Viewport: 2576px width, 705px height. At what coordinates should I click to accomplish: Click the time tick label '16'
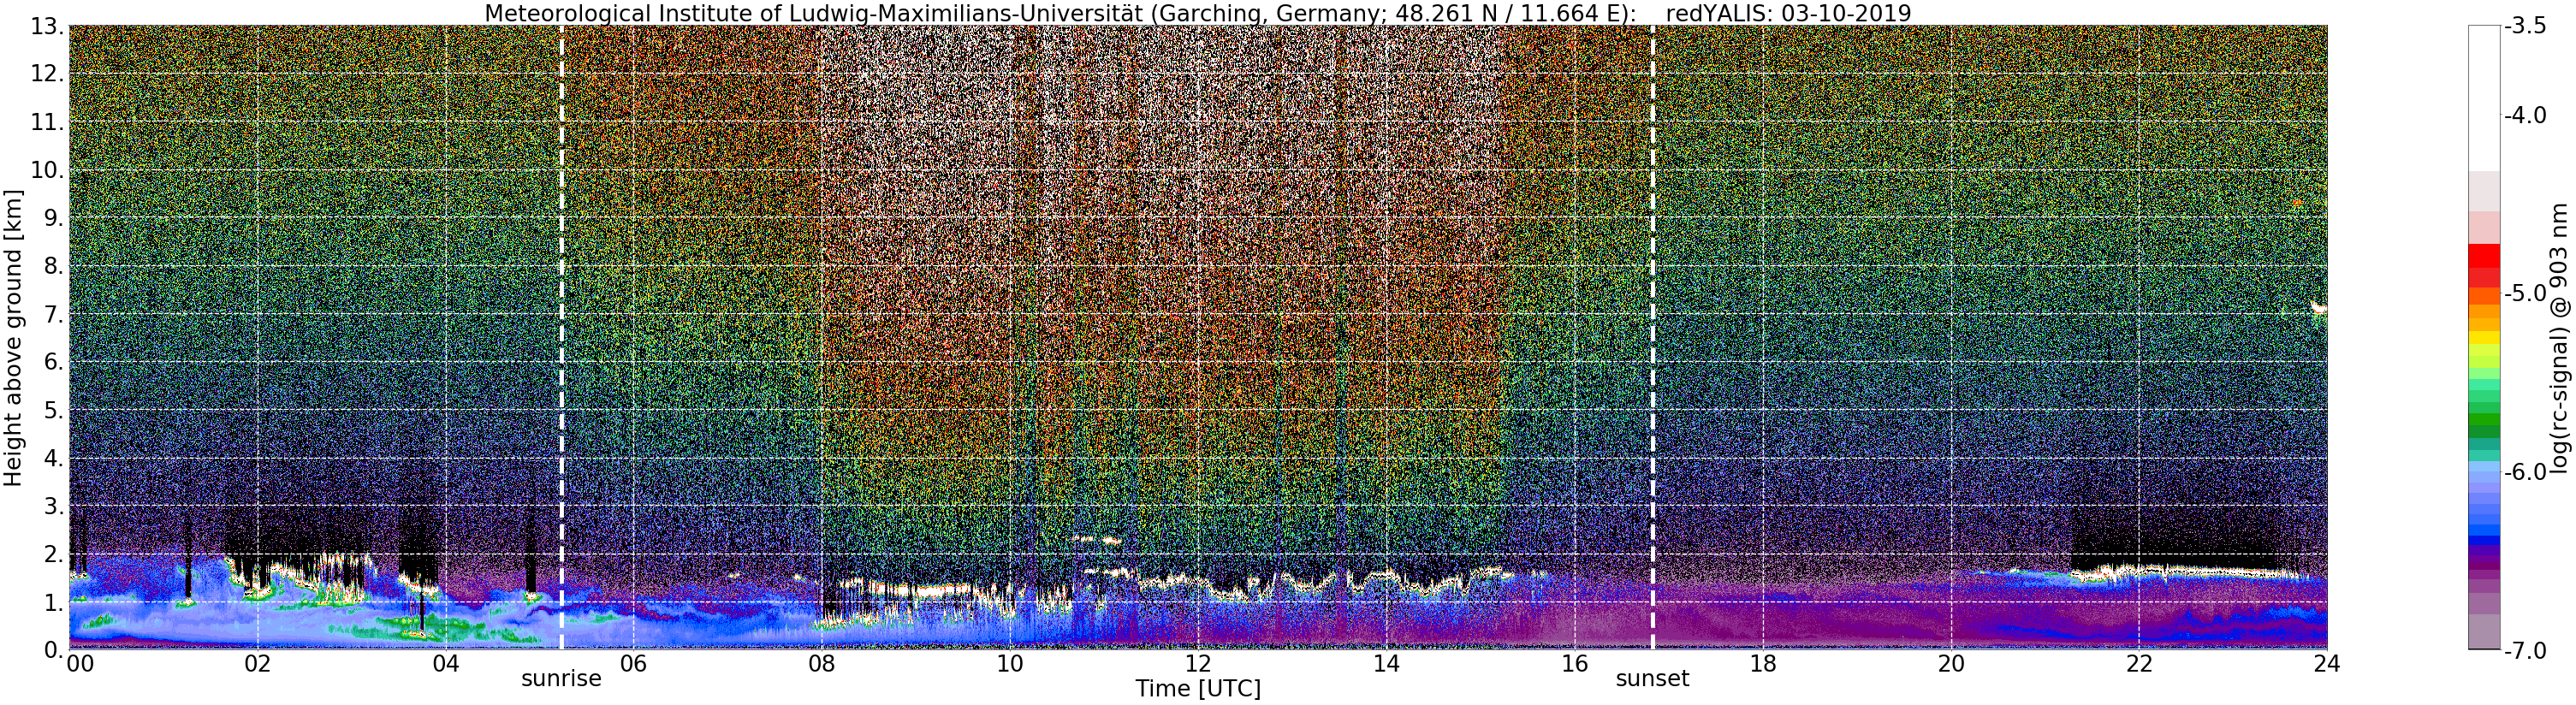(1575, 664)
